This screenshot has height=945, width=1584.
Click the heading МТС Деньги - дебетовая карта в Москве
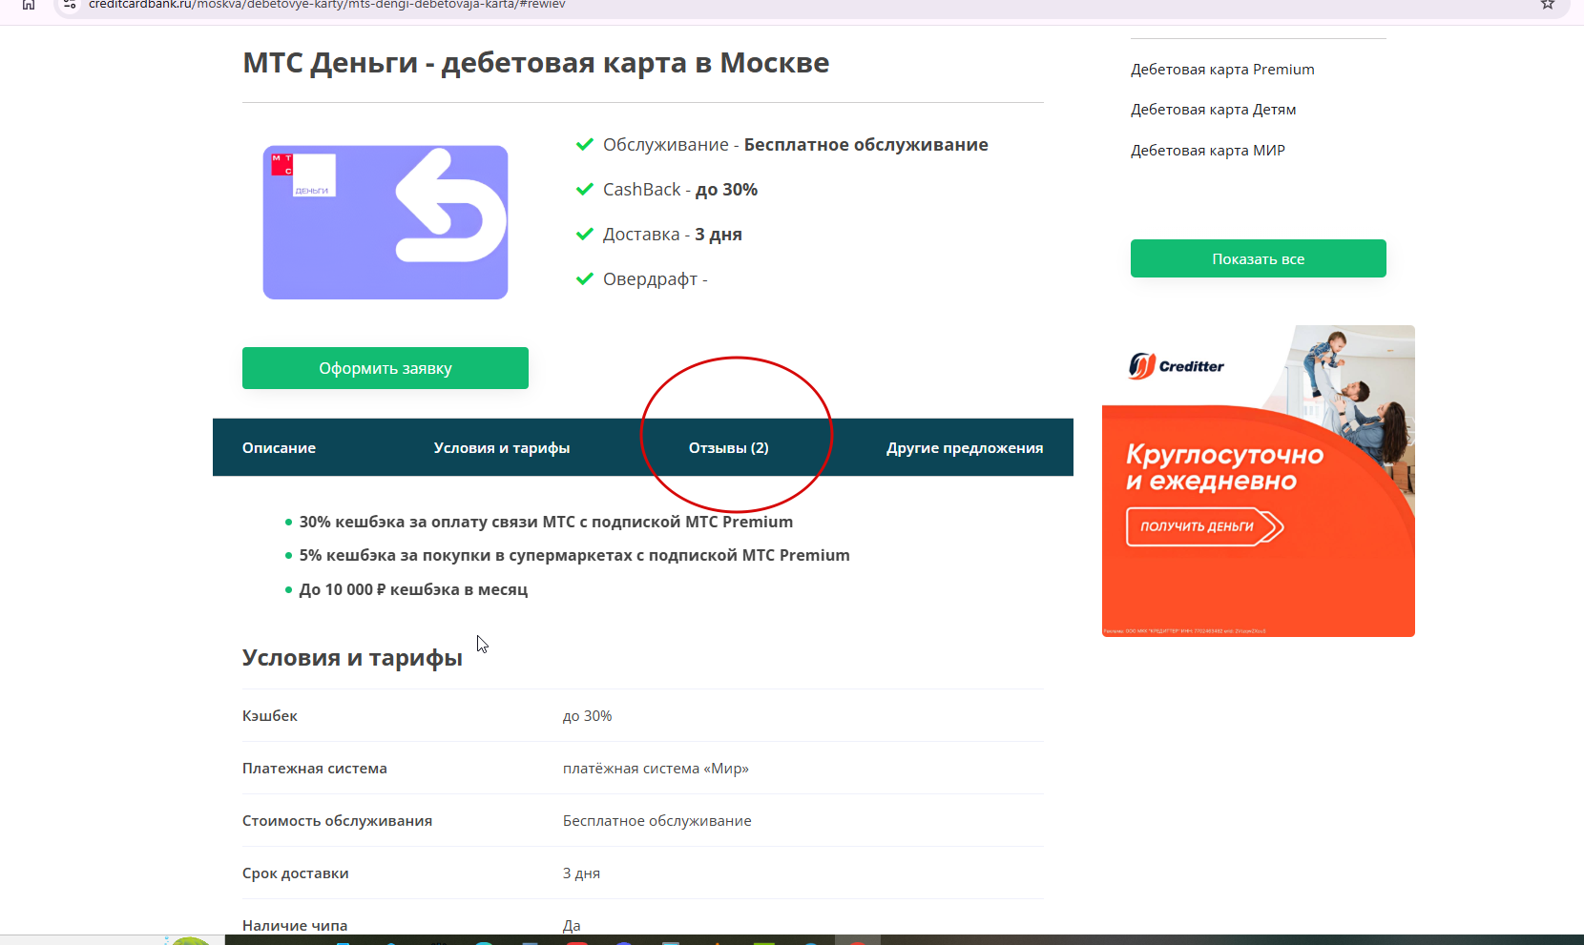(536, 63)
